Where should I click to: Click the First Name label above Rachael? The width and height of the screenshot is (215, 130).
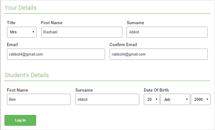pos(52,23)
